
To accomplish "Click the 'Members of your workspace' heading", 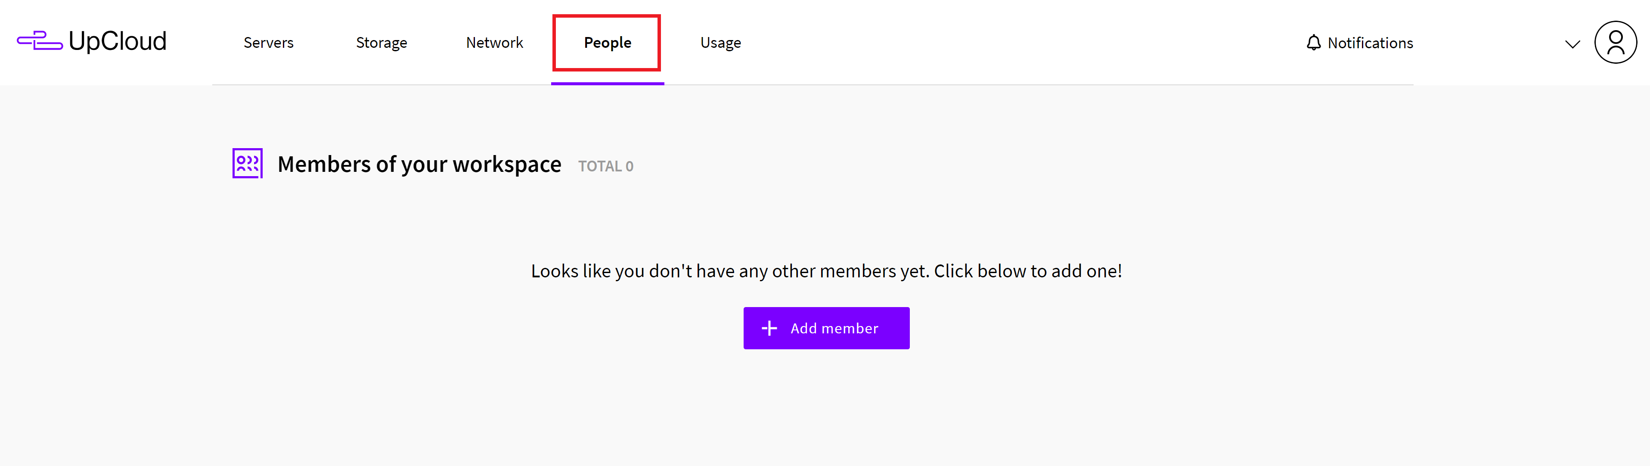I will [419, 165].
